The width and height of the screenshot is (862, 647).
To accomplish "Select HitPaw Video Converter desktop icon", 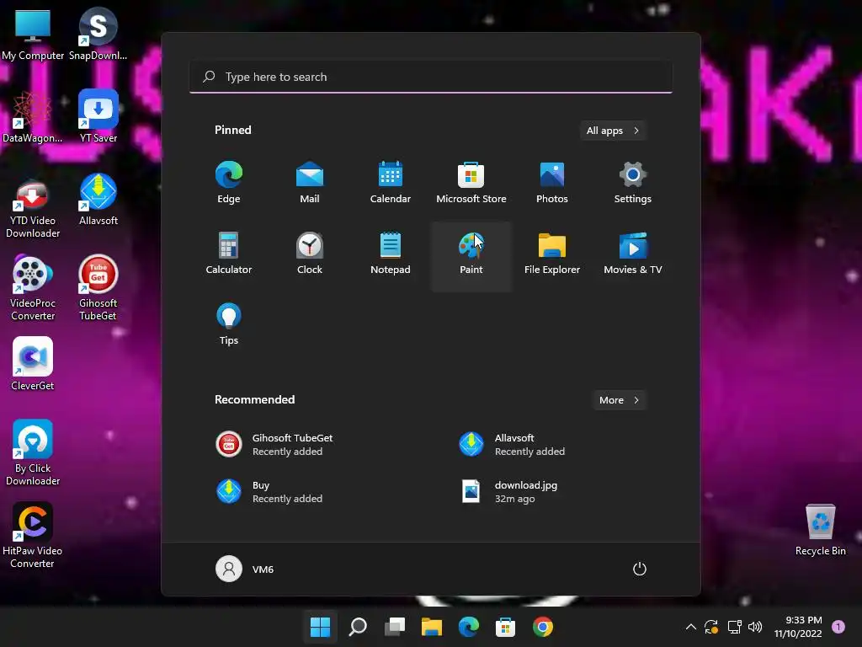I will (33, 536).
